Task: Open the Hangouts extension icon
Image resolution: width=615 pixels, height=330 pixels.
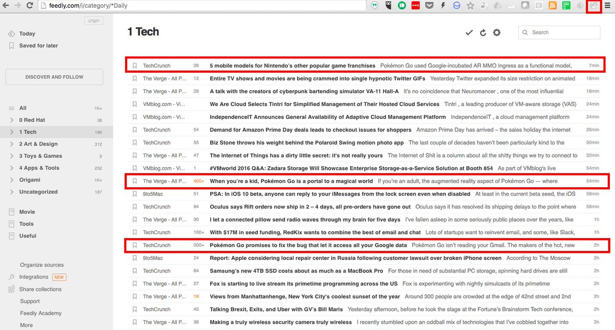Action: [375, 6]
